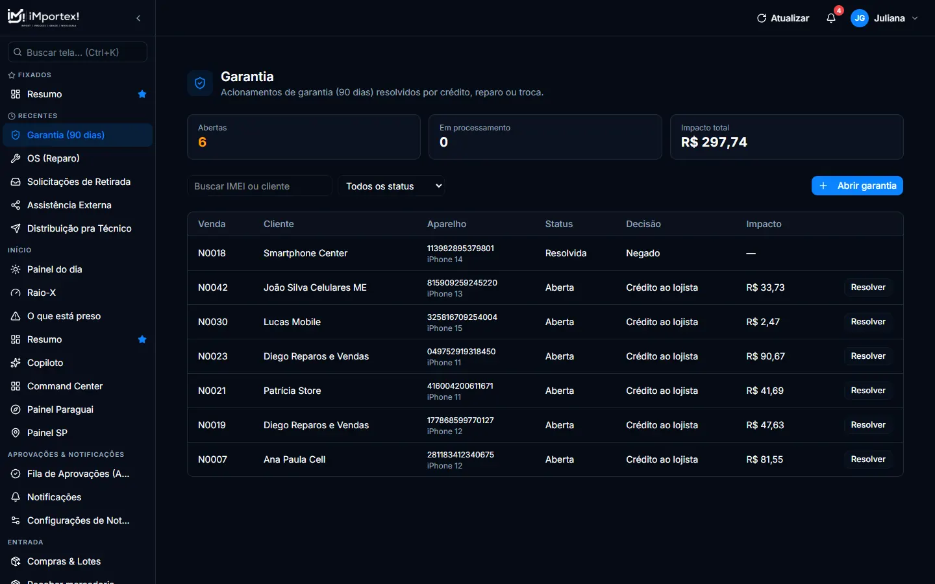Click the sun icon for Painel do dia
This screenshot has width=935, height=584.
coord(16,269)
